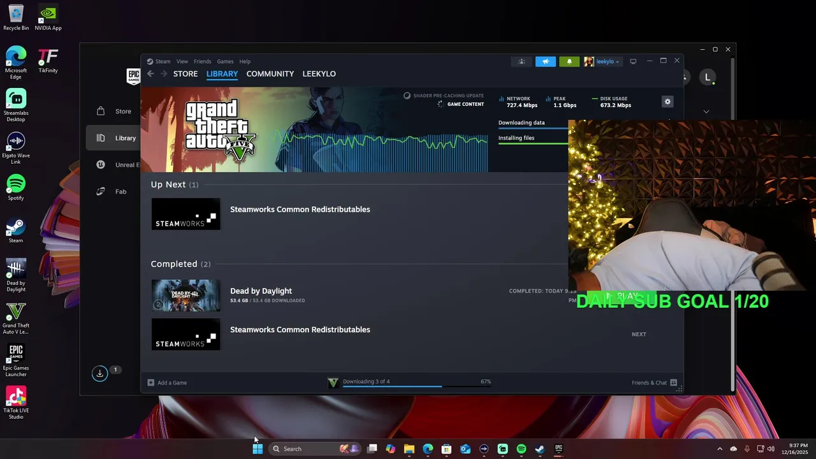Screen dimensions: 816x459
Task: Open volume control in system tray
Action: point(771,449)
